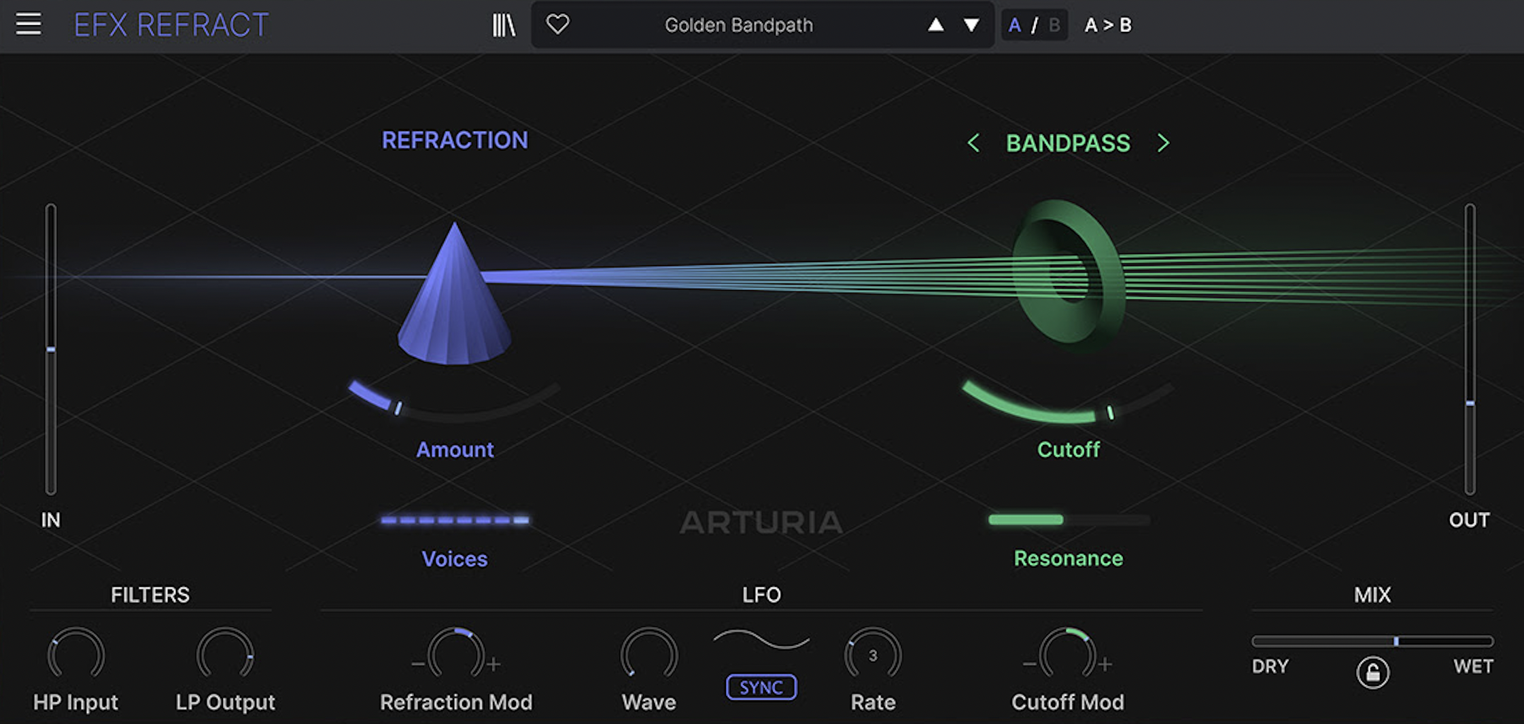Image resolution: width=1524 pixels, height=724 pixels.
Task: Click the HP Input label
Action: point(75,702)
